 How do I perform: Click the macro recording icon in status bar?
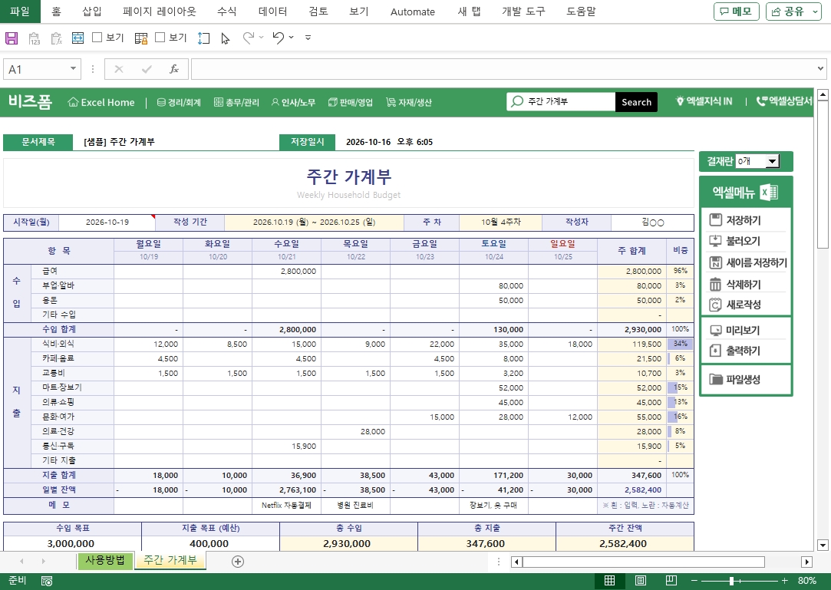pos(47,581)
